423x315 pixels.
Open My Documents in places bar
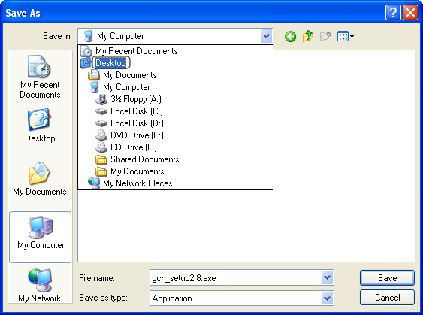(40, 179)
